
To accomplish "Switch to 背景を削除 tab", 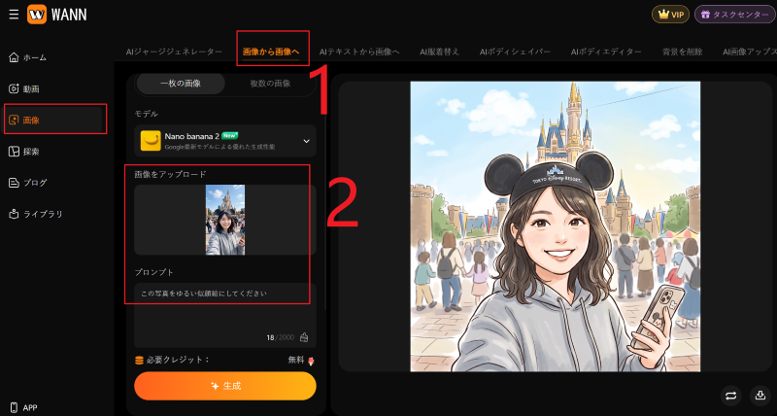I will [683, 52].
